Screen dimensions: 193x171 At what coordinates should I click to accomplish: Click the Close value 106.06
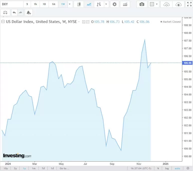click(x=144, y=22)
